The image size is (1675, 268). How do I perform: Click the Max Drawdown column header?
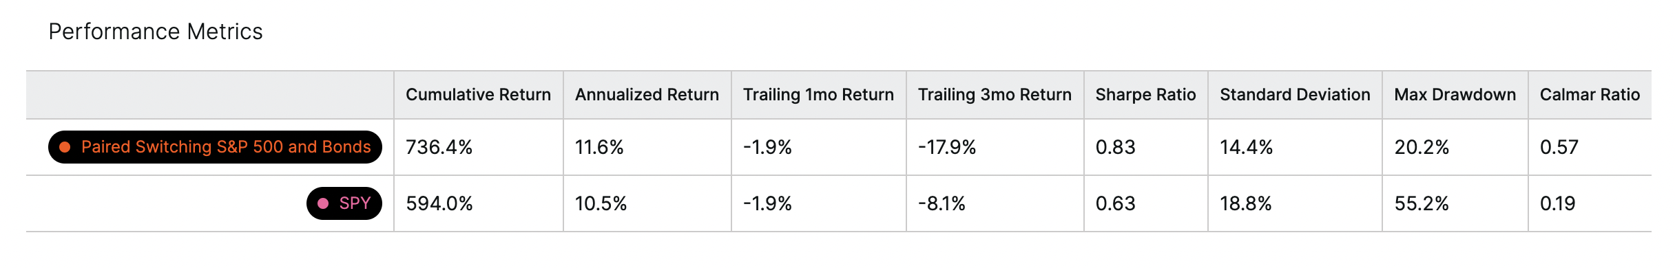(x=1455, y=95)
